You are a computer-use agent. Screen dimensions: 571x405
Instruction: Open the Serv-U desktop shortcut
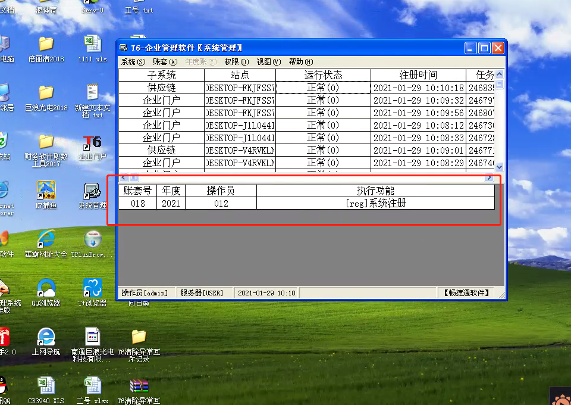93,10
